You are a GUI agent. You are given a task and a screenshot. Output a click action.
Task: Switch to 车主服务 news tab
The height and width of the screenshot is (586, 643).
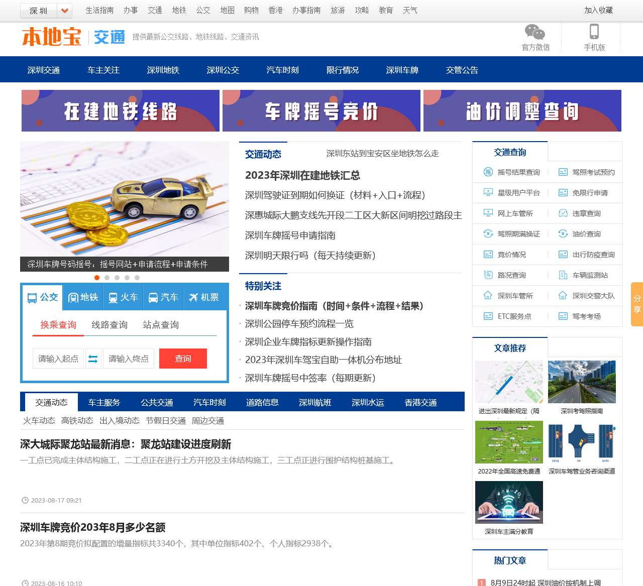(x=104, y=402)
